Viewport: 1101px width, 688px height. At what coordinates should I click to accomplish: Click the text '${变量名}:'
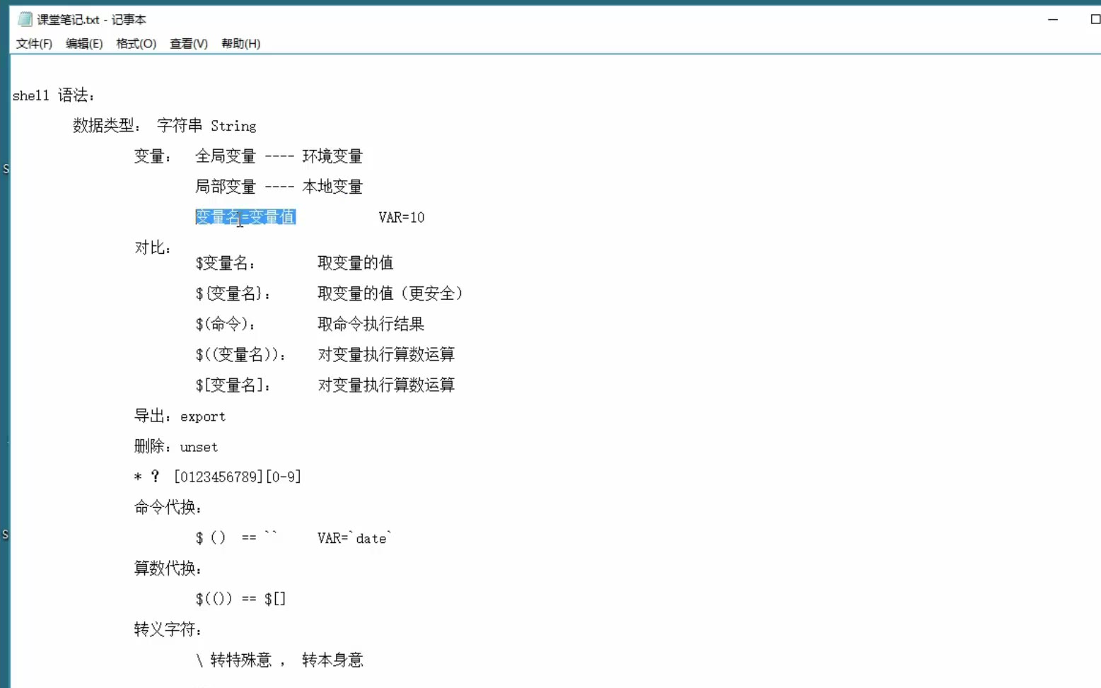coord(233,293)
